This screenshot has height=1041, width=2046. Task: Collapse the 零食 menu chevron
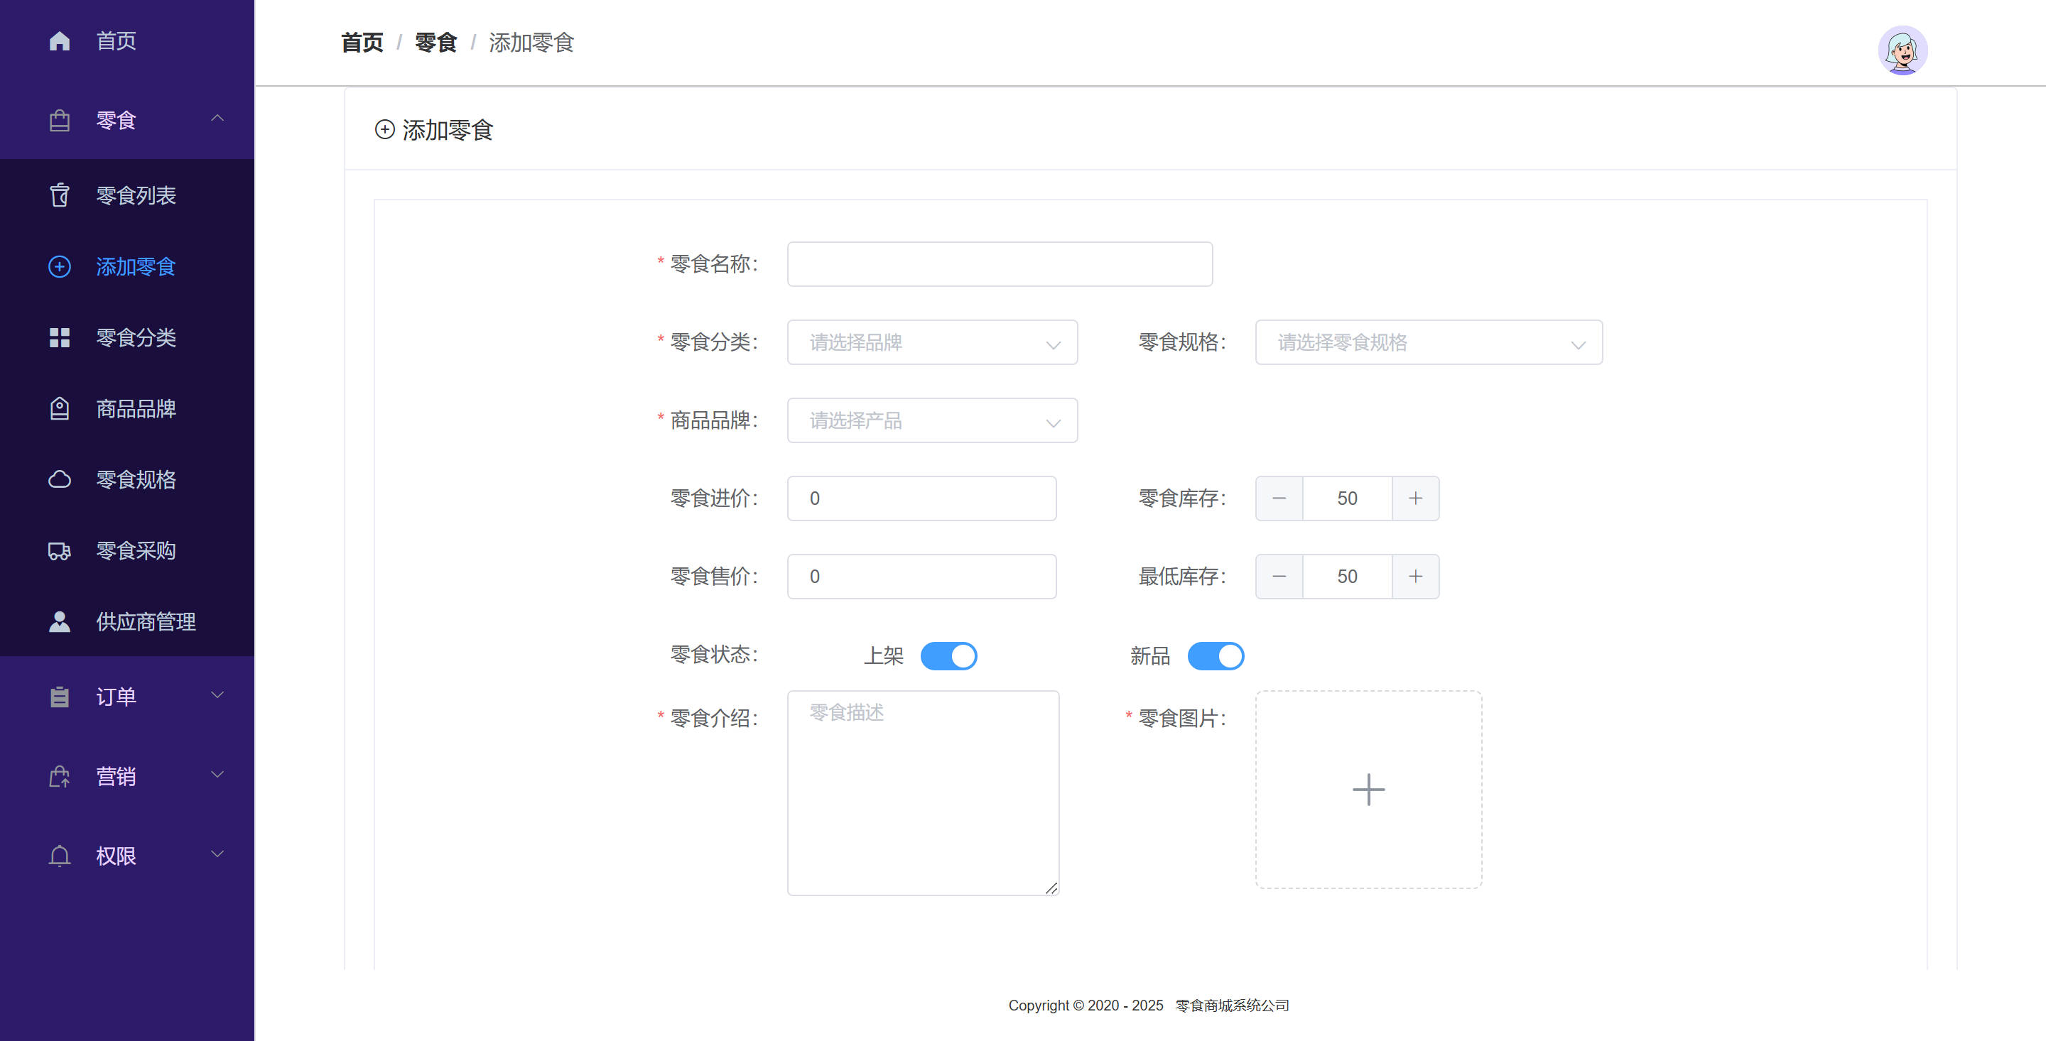click(217, 119)
